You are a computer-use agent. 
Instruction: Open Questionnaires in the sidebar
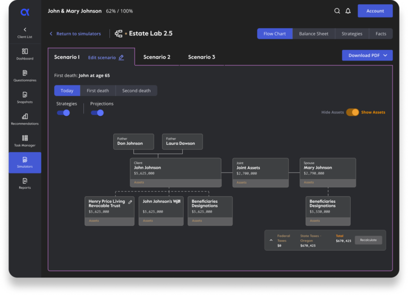25,76
